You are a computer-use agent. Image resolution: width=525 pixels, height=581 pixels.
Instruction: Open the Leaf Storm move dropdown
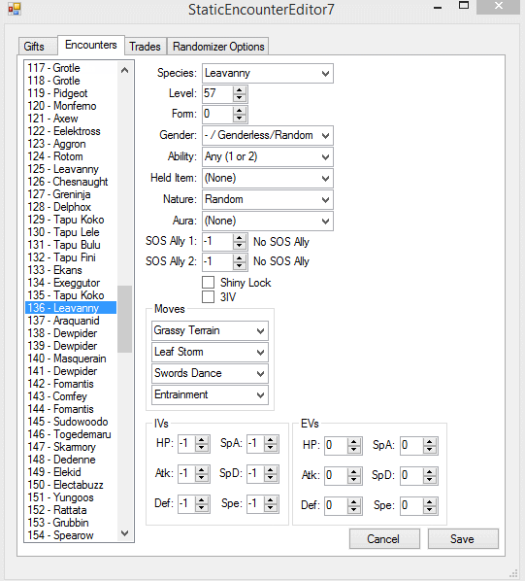click(x=210, y=352)
